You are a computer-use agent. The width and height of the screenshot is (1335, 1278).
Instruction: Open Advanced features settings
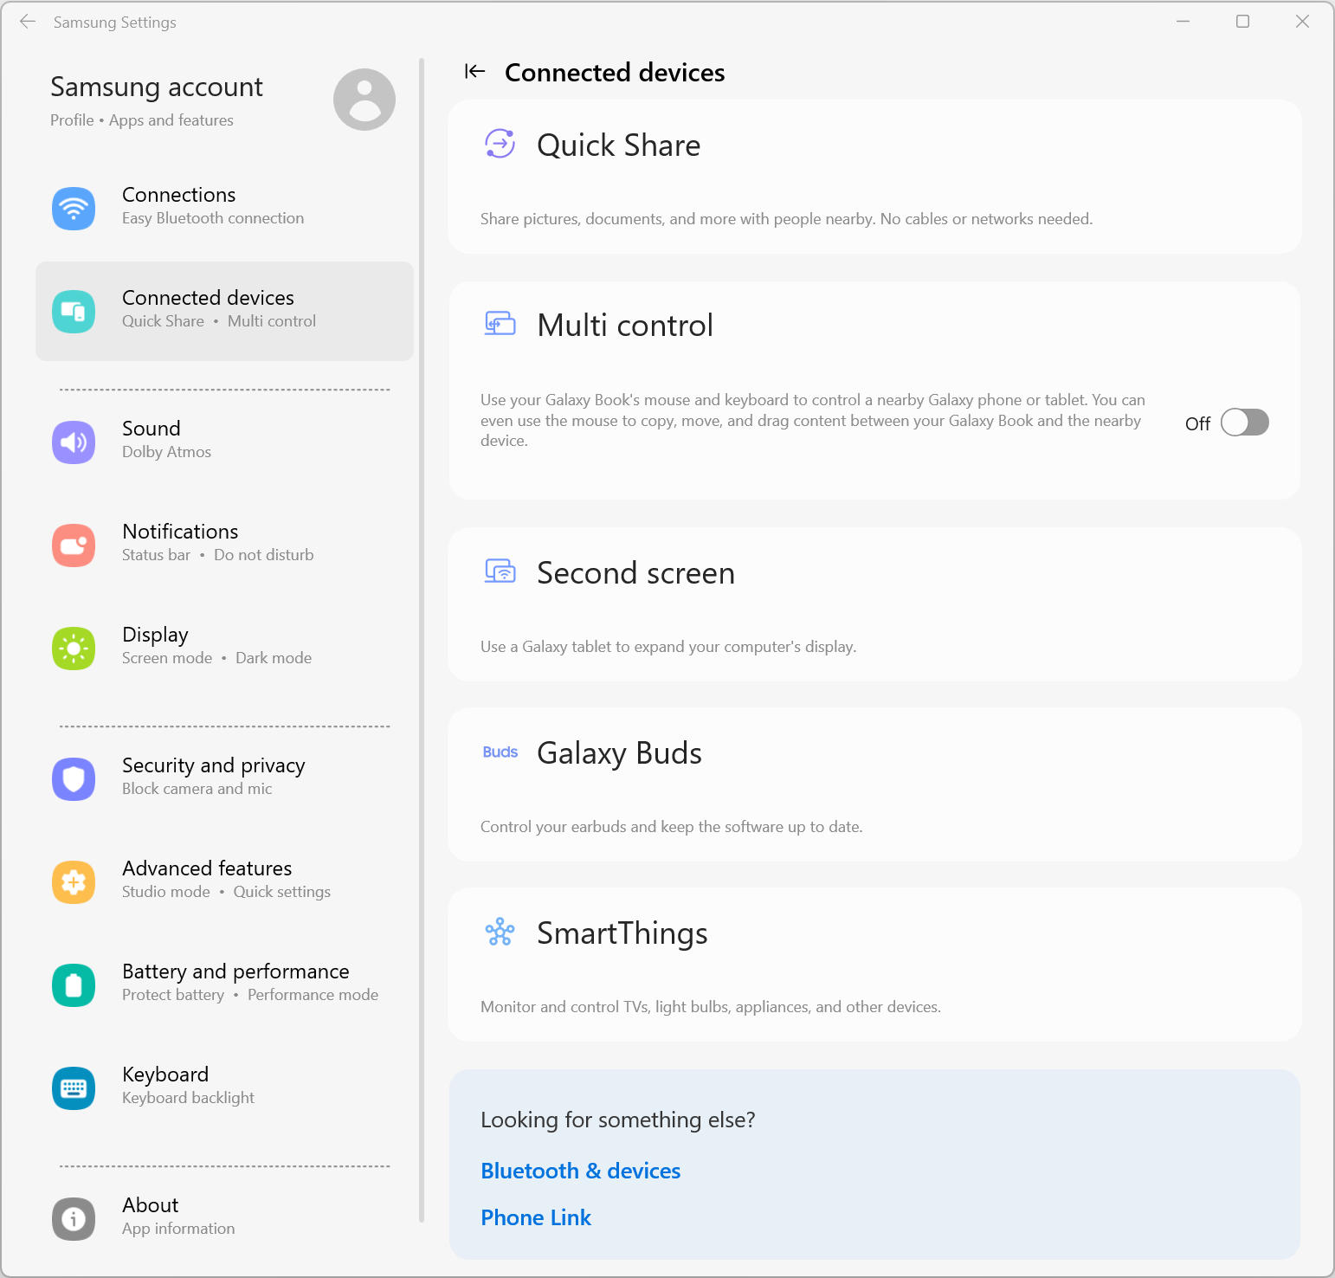225,882
